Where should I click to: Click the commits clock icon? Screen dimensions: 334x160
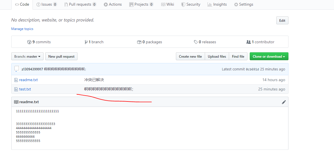pyautogui.click(x=29, y=42)
